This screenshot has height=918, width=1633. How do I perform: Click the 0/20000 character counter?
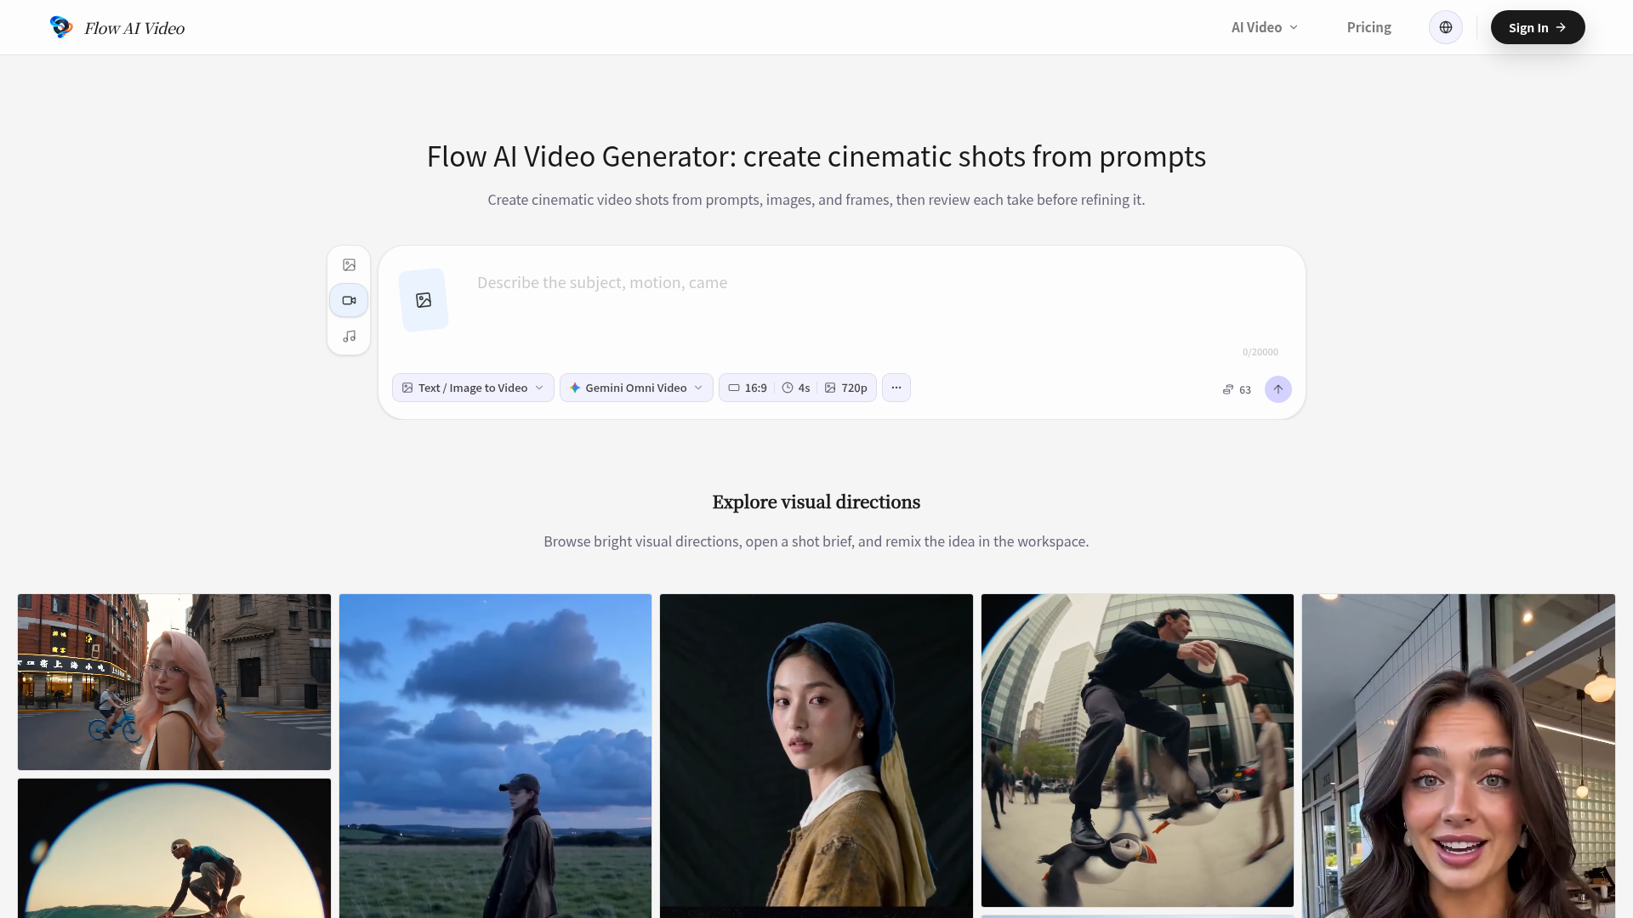pyautogui.click(x=1260, y=352)
